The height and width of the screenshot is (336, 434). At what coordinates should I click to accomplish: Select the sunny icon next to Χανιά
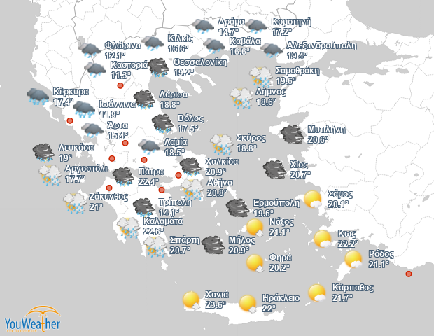click(190, 300)
